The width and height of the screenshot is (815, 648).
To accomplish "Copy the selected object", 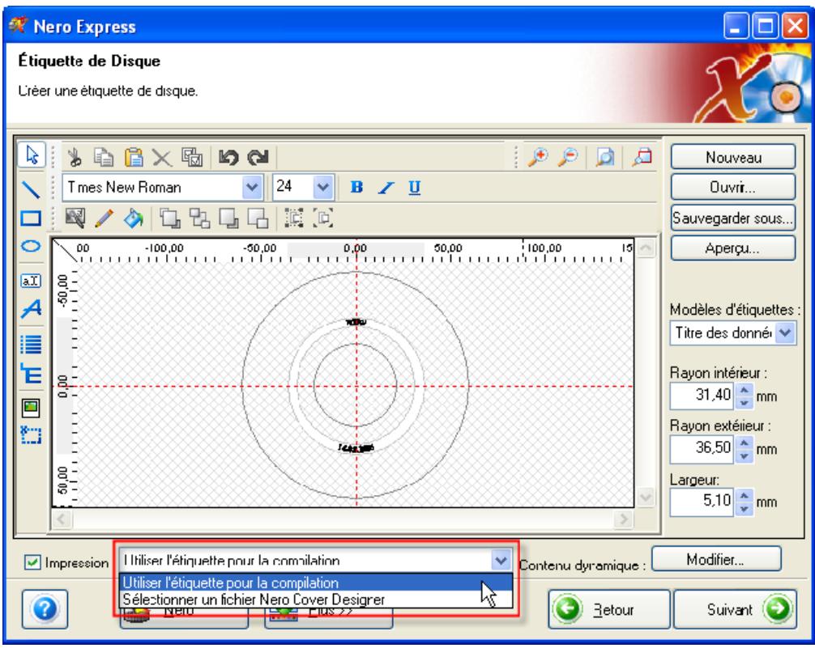I will tap(104, 157).
